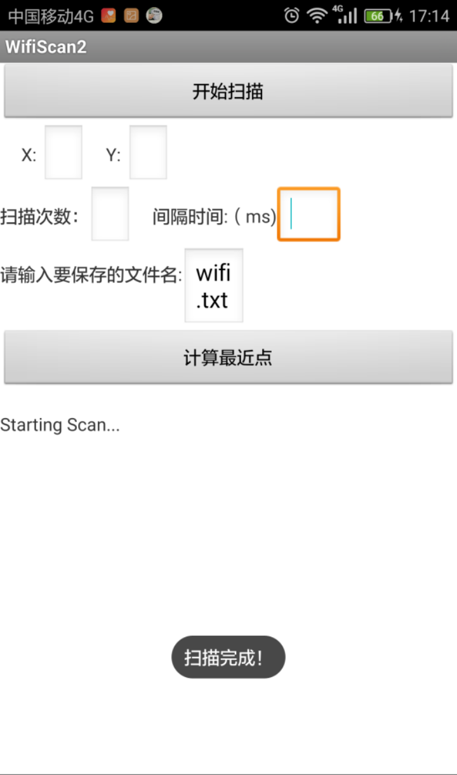Start scanning with the 开始扫描 button
Screen dimensions: 457x775
(228, 91)
